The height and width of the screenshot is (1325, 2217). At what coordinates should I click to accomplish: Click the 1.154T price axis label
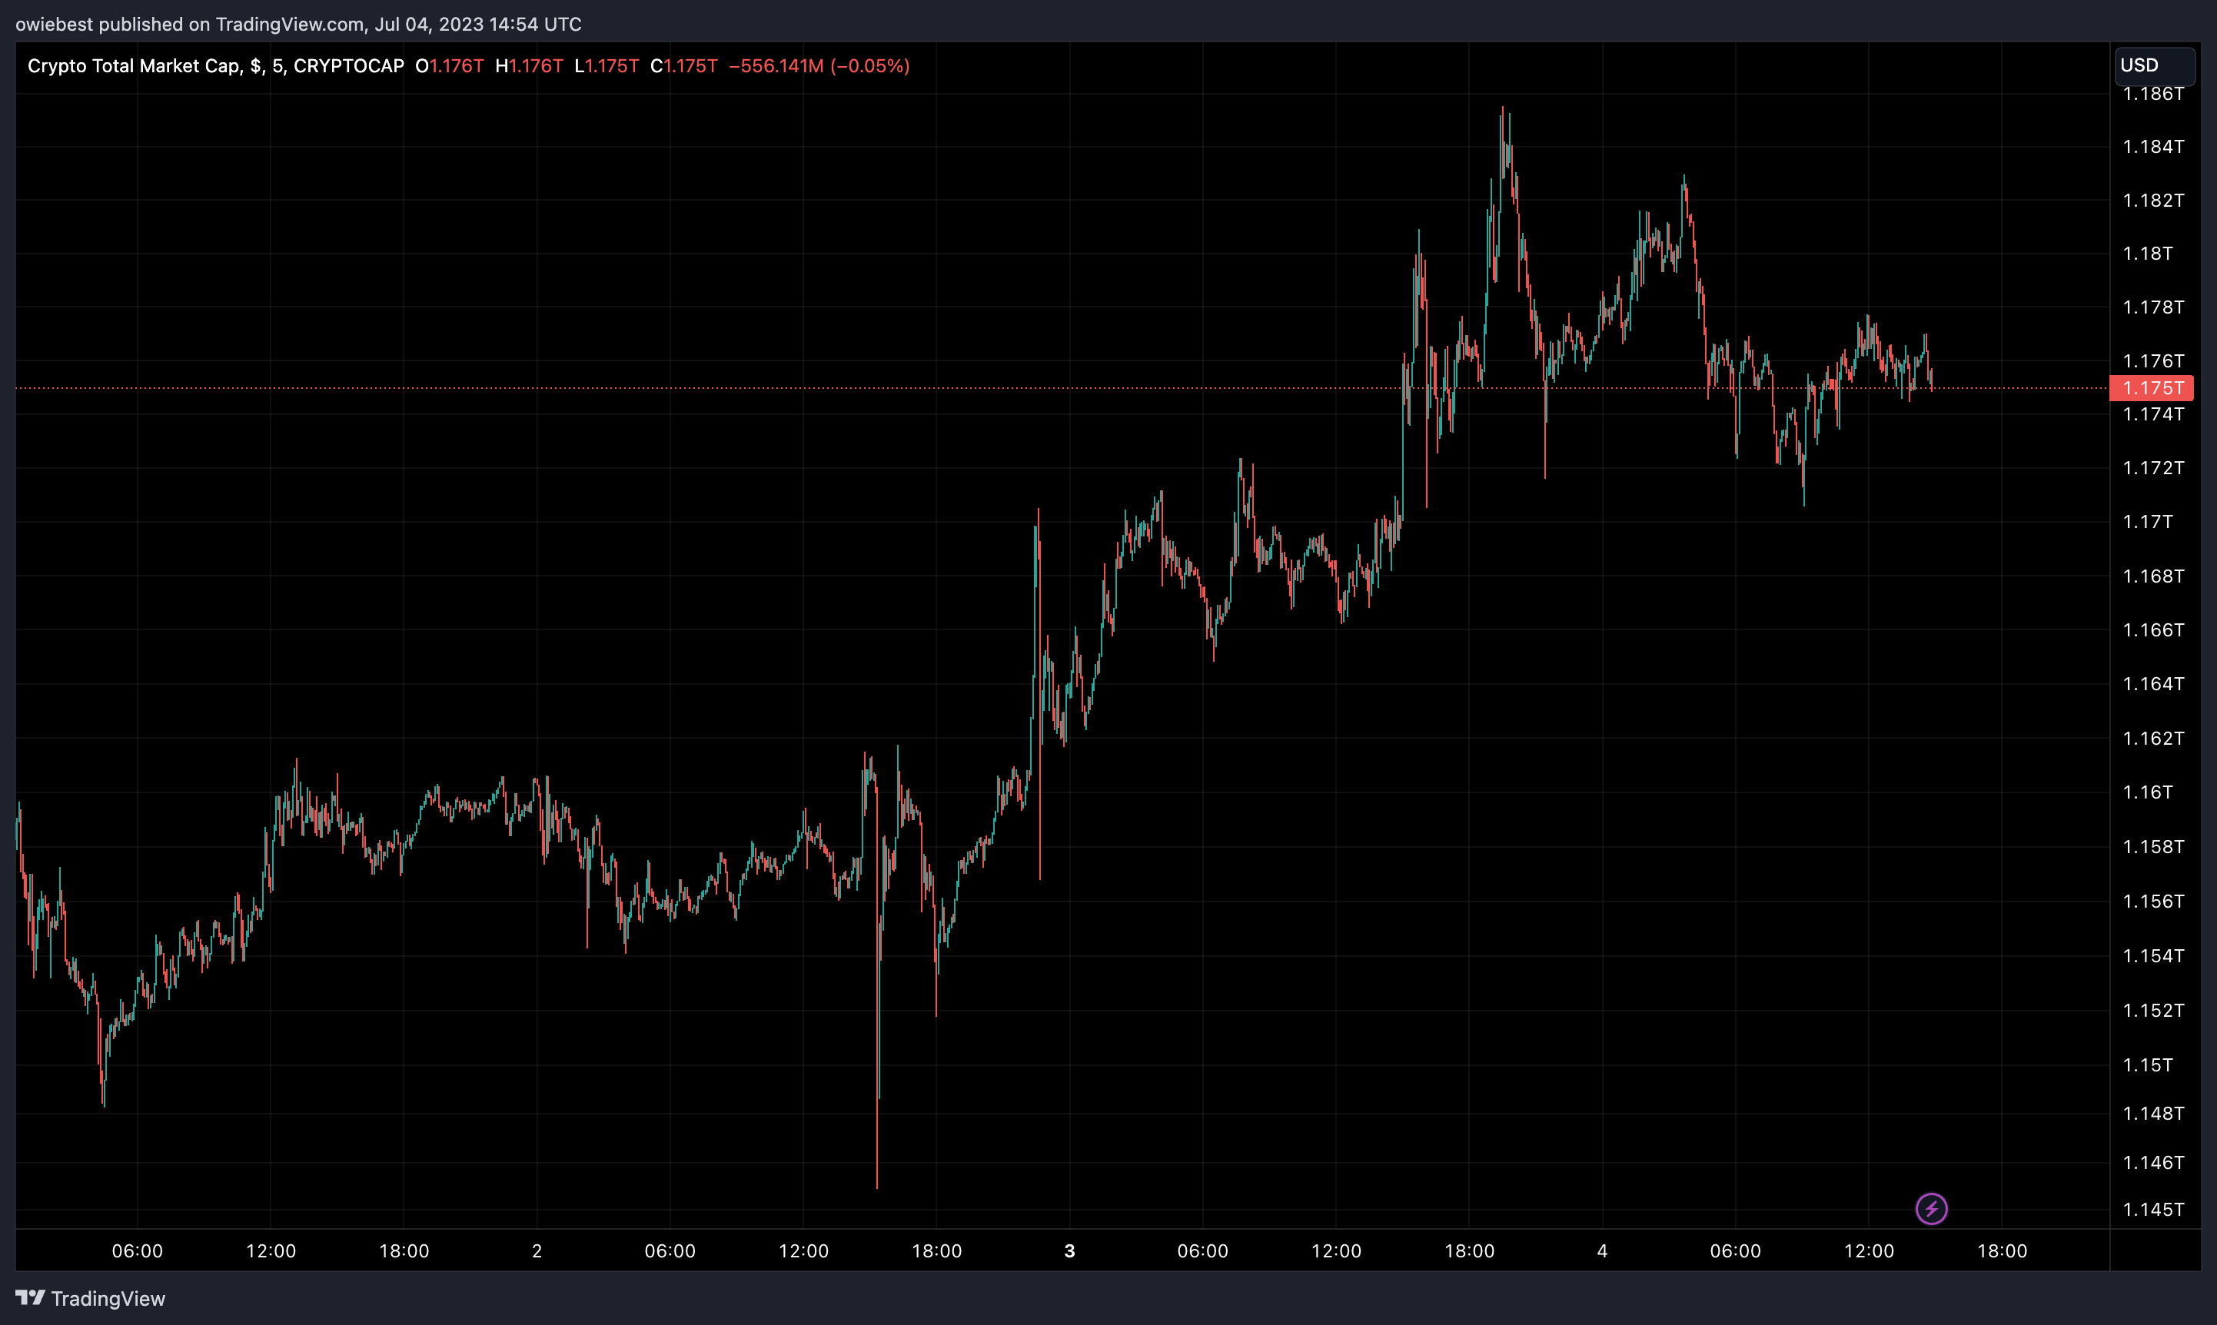click(x=2152, y=955)
